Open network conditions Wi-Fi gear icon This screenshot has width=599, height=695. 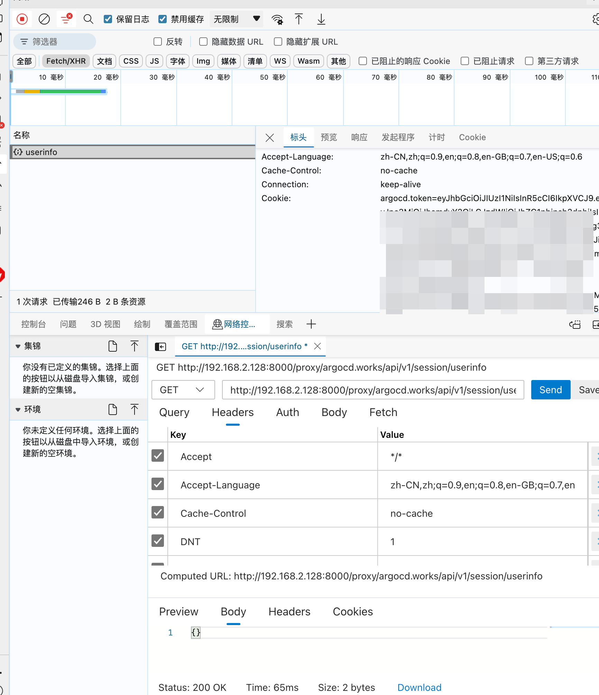click(277, 19)
